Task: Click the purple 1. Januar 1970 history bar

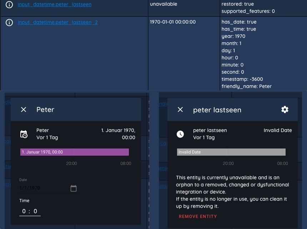Action: click(74, 152)
